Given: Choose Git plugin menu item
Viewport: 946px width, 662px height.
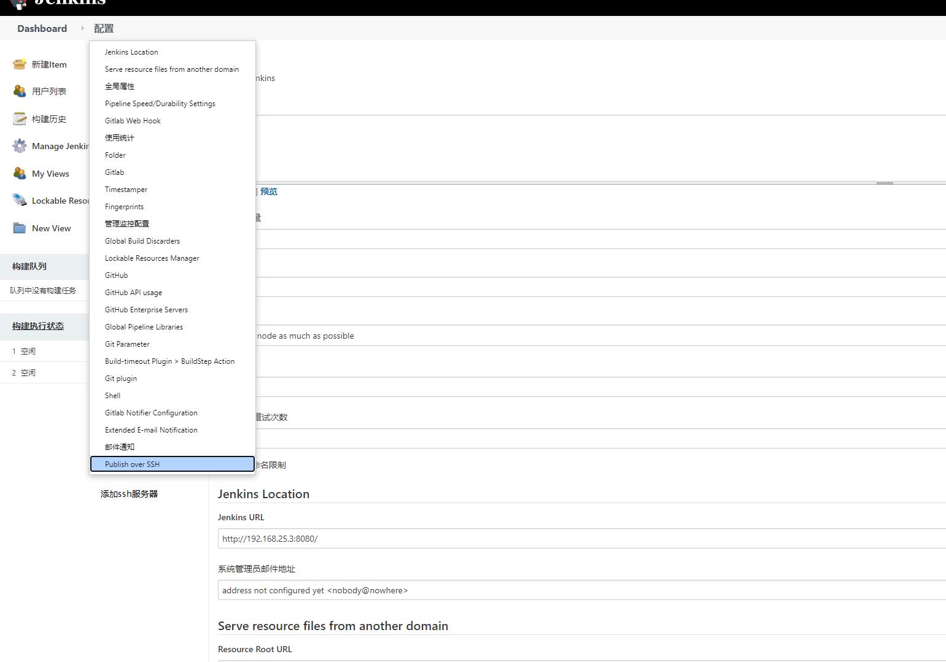Looking at the screenshot, I should tap(173, 379).
